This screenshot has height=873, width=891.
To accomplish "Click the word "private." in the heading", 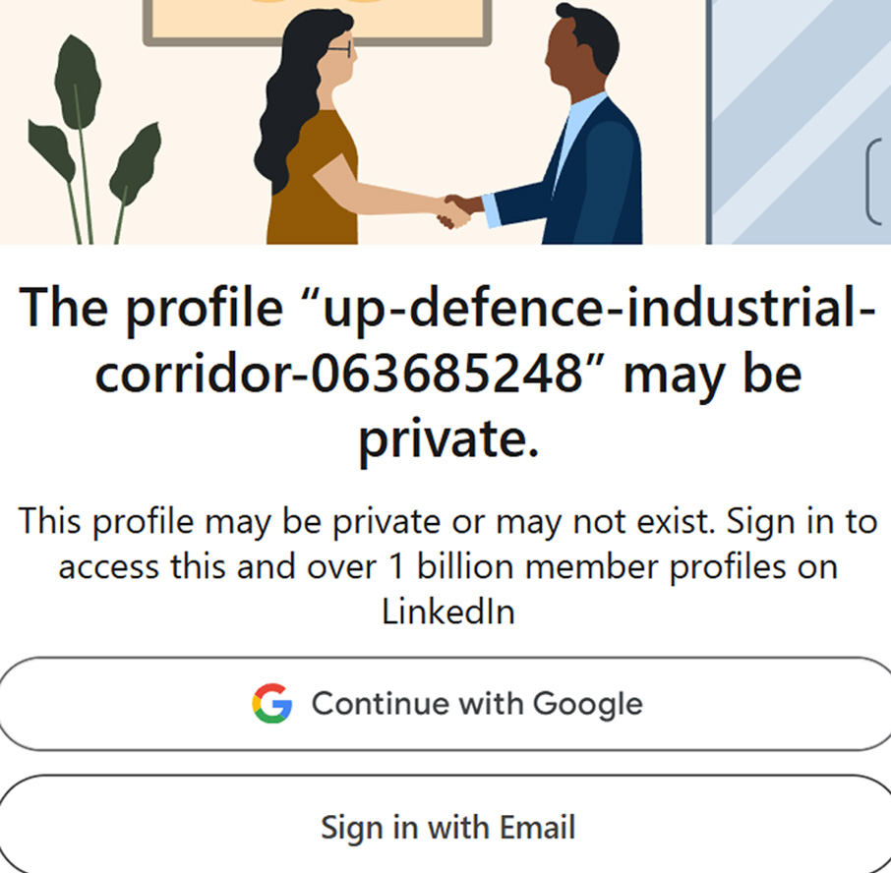I will [x=447, y=439].
